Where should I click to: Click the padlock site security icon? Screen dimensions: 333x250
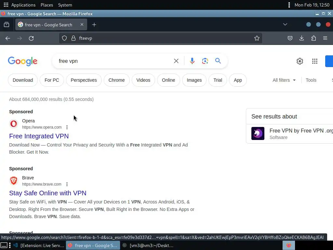click(73, 38)
